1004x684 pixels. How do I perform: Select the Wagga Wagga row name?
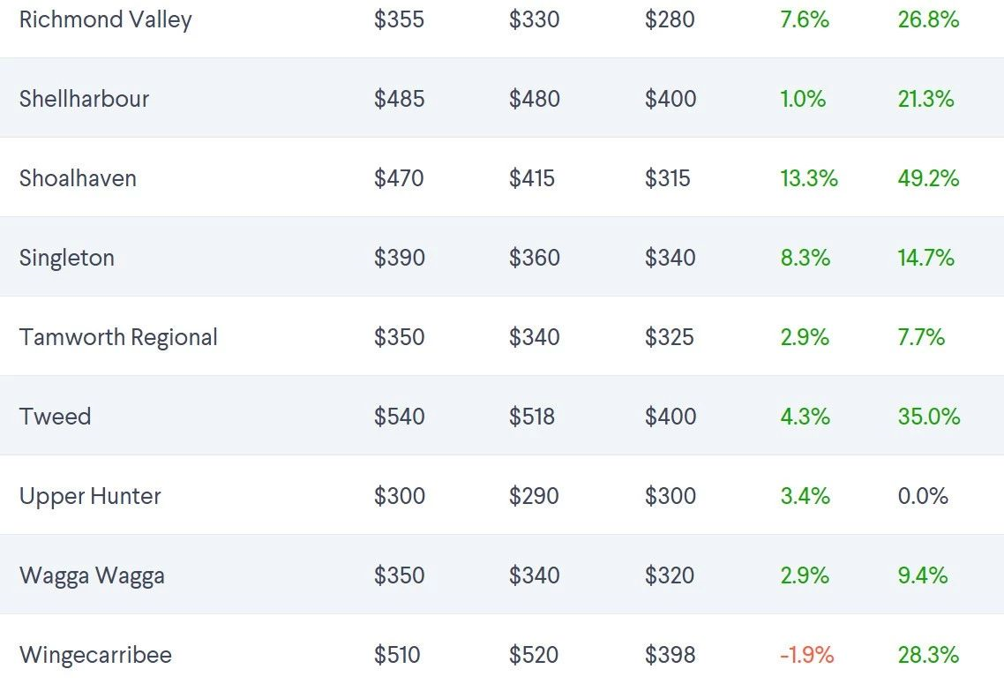[x=92, y=575]
